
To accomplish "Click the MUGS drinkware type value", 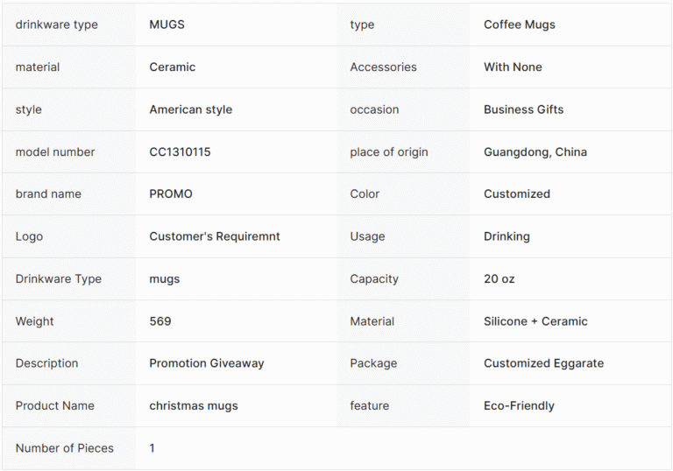I will pyautogui.click(x=166, y=25).
